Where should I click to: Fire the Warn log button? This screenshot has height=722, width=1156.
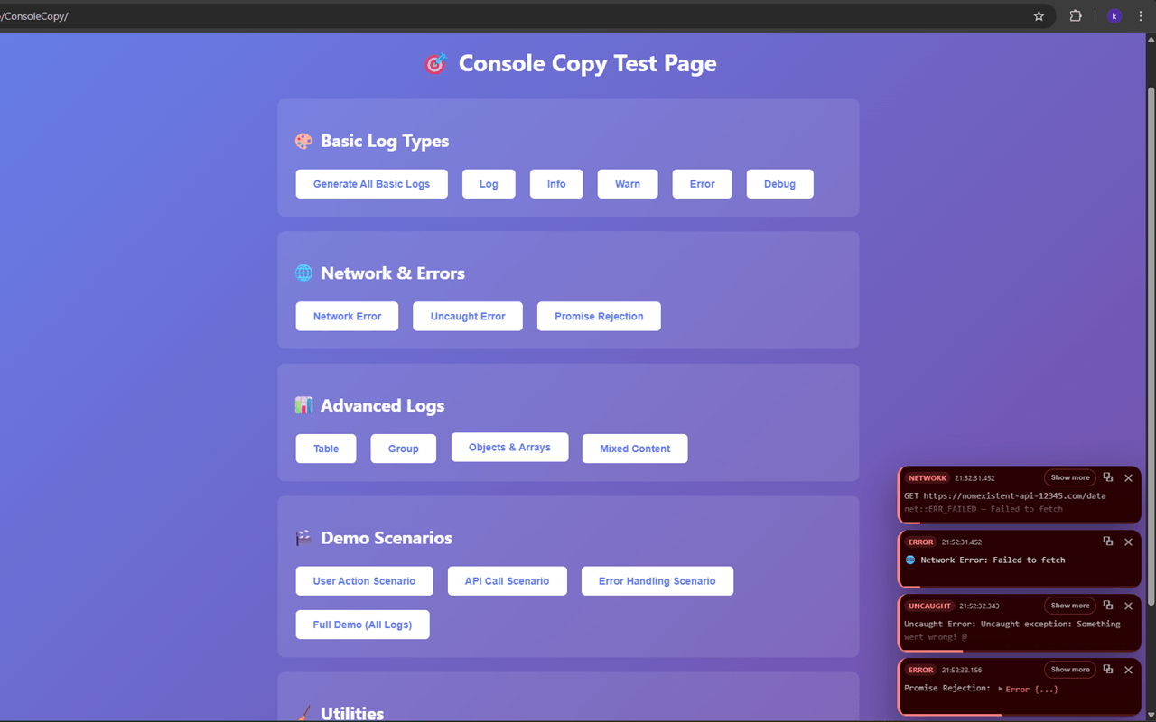(628, 184)
